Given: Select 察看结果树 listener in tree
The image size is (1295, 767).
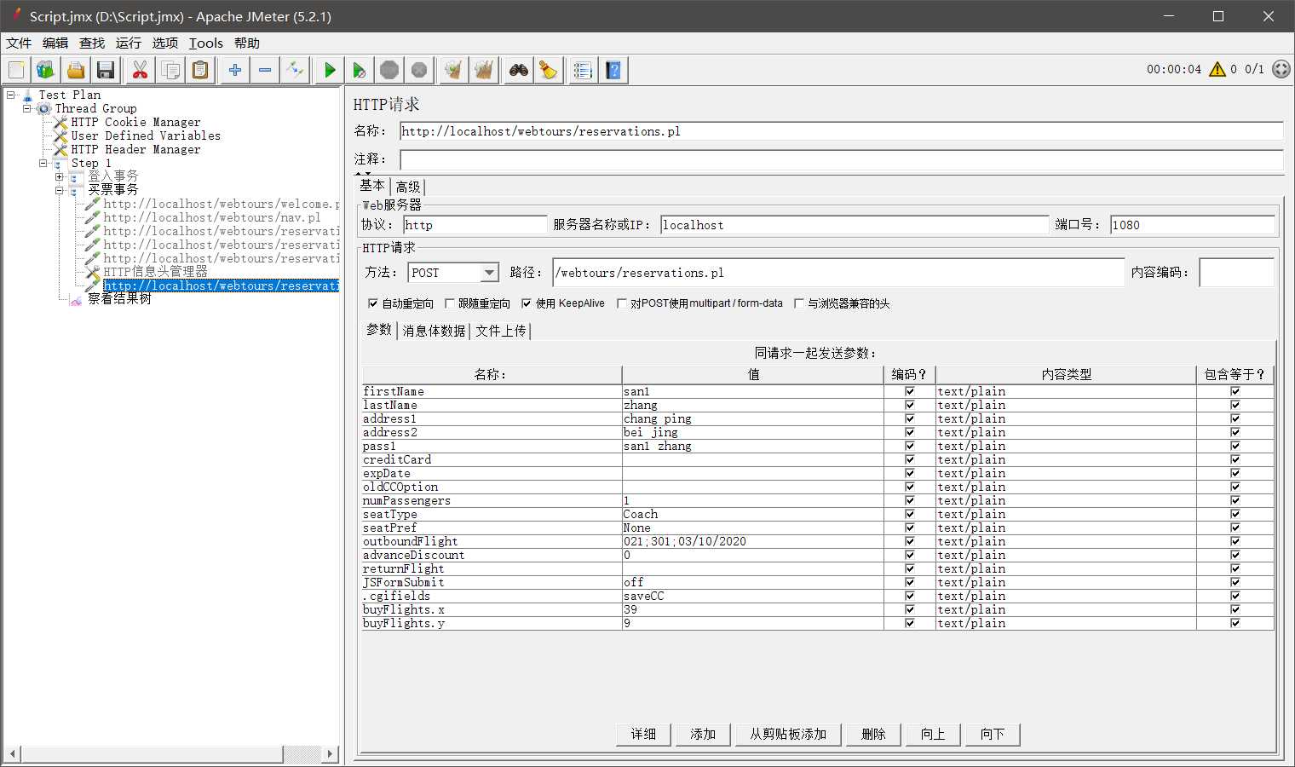Looking at the screenshot, I should click(x=119, y=299).
